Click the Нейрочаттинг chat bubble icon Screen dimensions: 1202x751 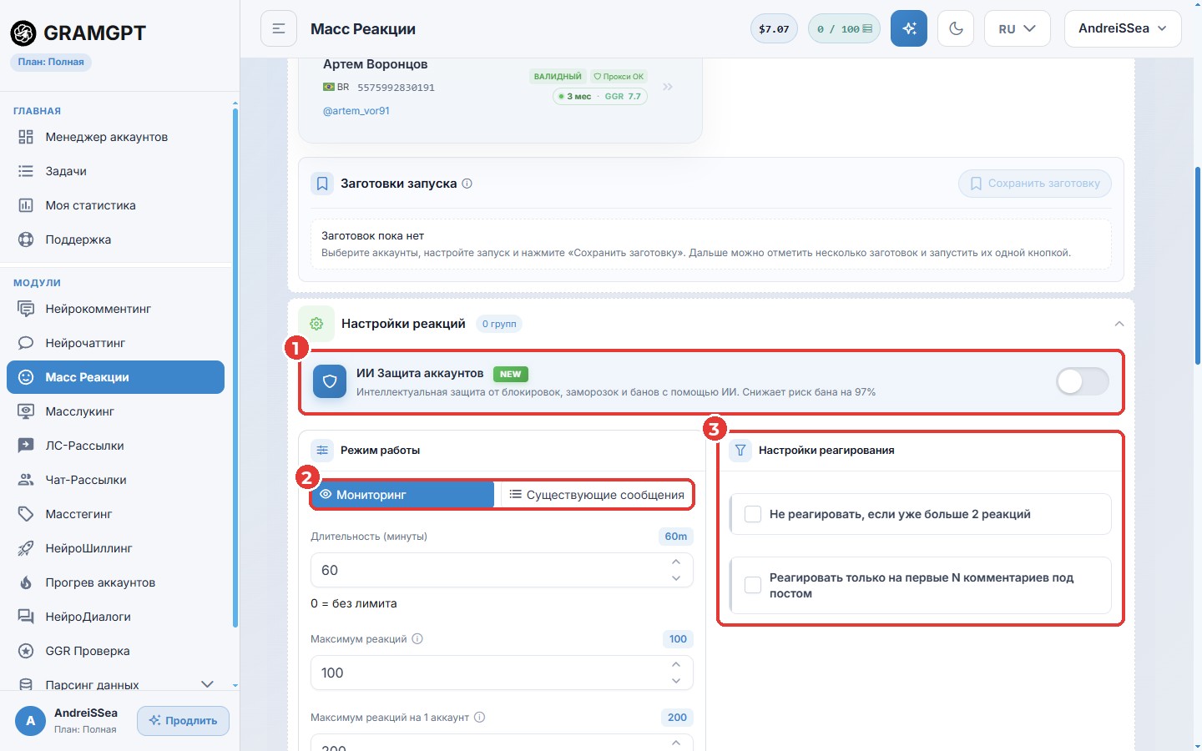tap(26, 343)
